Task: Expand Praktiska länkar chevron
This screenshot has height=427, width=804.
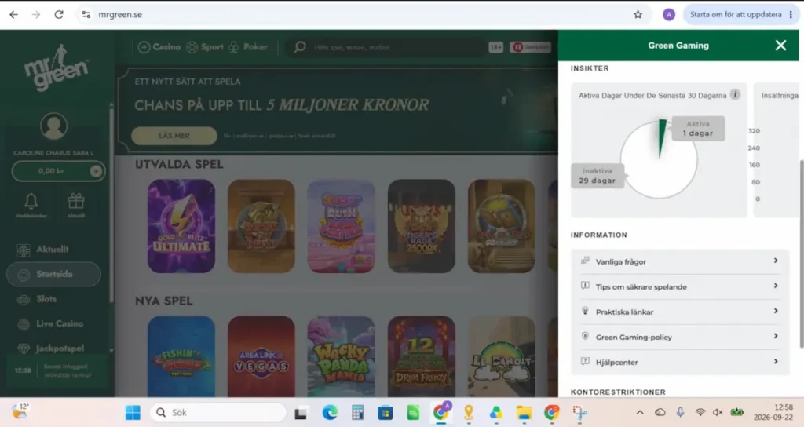Action: pos(775,311)
